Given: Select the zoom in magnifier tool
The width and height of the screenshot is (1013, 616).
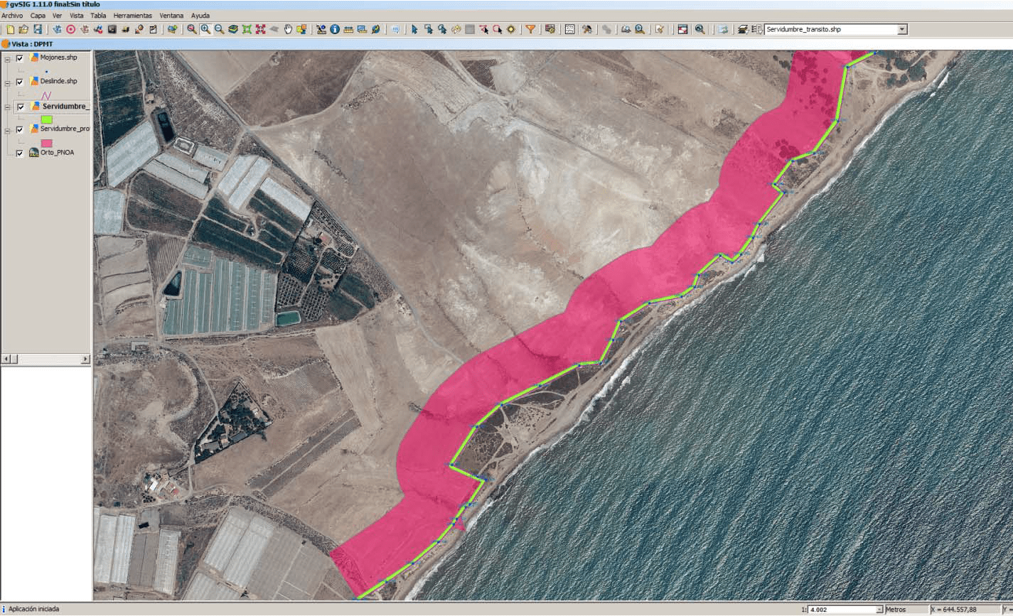Looking at the screenshot, I should pyautogui.click(x=205, y=29).
